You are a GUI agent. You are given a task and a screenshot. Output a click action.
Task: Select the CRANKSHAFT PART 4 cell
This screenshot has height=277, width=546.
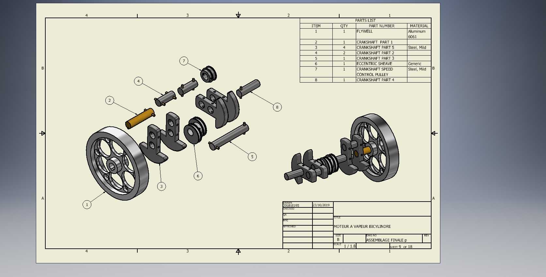[382, 80]
